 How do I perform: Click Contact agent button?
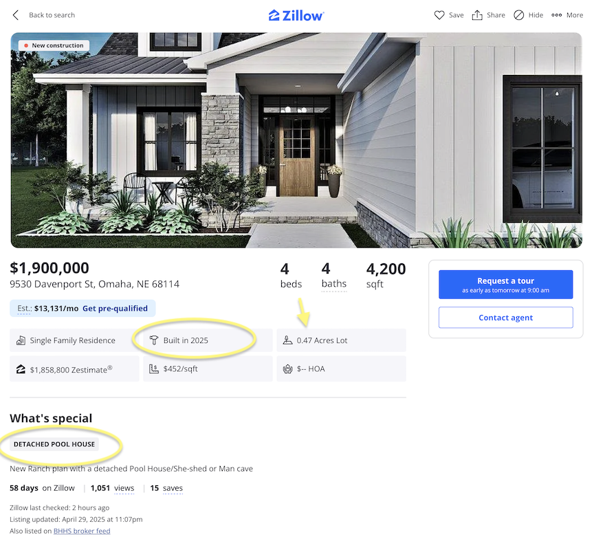coord(505,318)
